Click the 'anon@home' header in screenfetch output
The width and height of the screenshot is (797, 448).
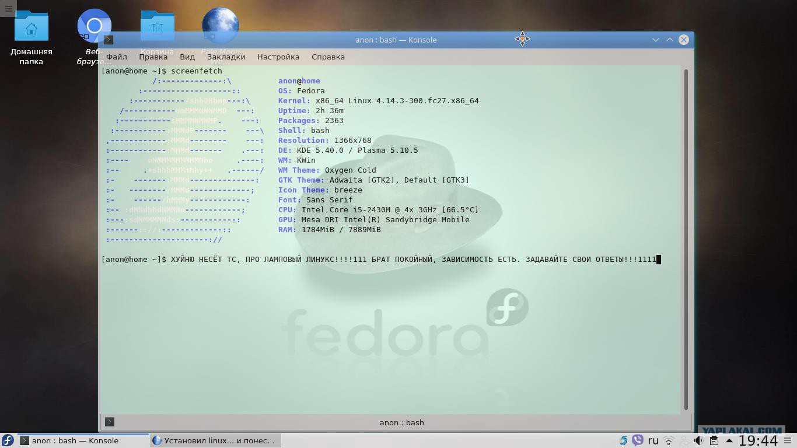coord(299,81)
